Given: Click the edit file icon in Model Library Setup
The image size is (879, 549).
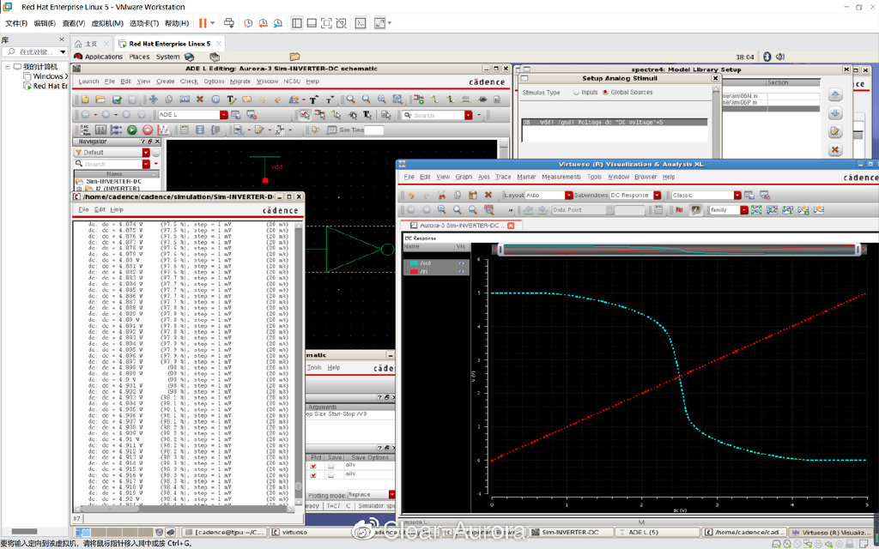Looking at the screenshot, I should click(834, 131).
